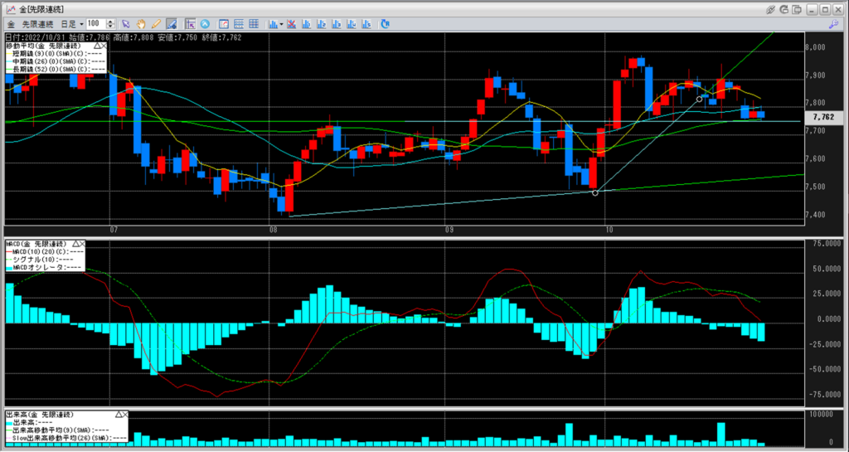The height and width of the screenshot is (452, 849).
Task: Click the refresh icon in title bar
Action: click(784, 9)
